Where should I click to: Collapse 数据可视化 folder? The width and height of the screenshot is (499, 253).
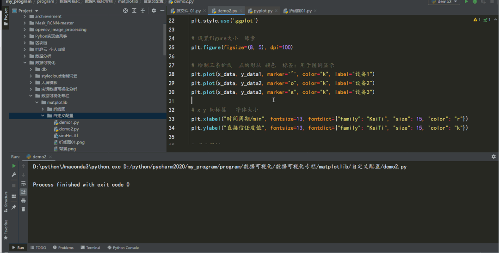click(x=25, y=63)
